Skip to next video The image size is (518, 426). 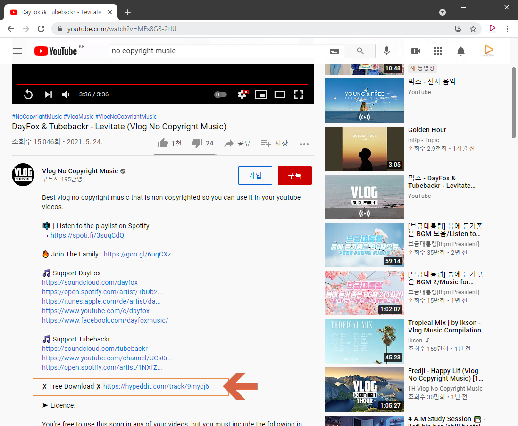(x=48, y=94)
